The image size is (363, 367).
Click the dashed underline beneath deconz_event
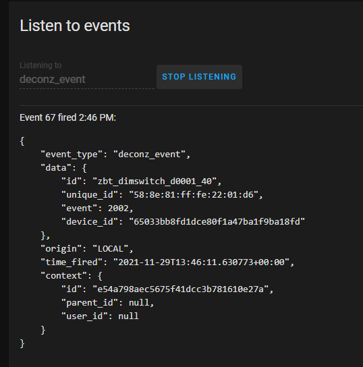(x=87, y=88)
